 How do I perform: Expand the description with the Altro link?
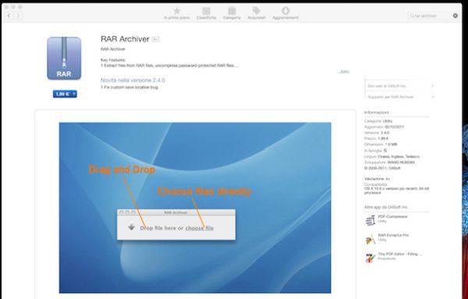tap(343, 72)
